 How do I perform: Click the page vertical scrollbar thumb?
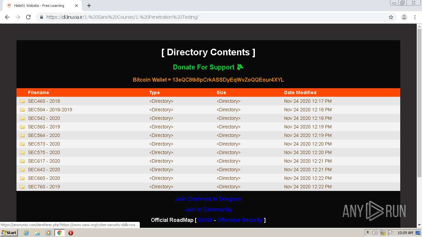(x=419, y=103)
